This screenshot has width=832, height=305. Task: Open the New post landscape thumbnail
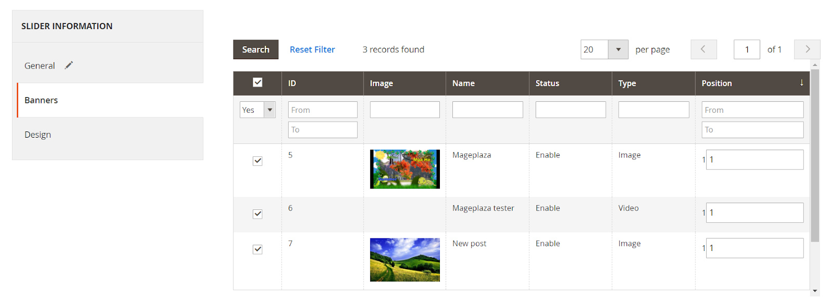[x=405, y=259]
